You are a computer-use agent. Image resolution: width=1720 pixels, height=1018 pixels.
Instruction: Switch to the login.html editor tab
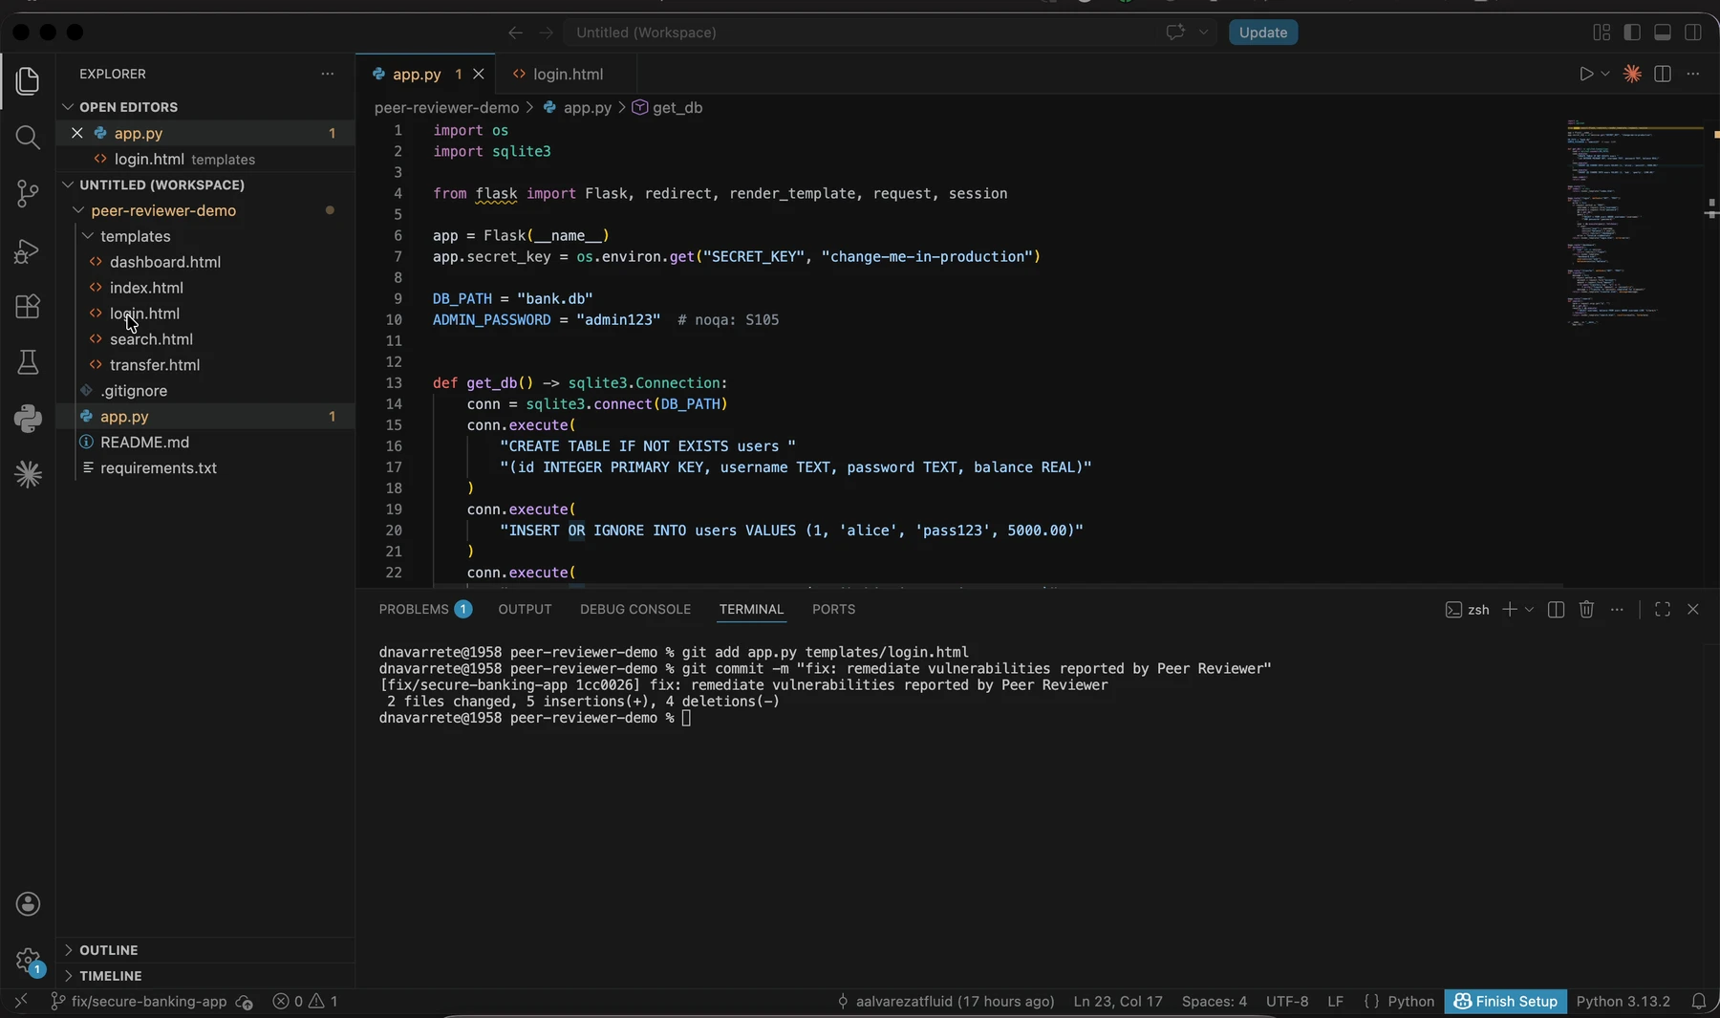pyautogui.click(x=568, y=74)
